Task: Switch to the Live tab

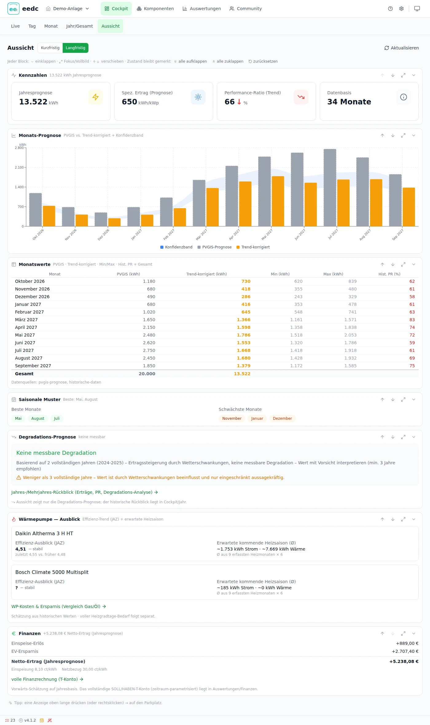Action: pos(15,26)
